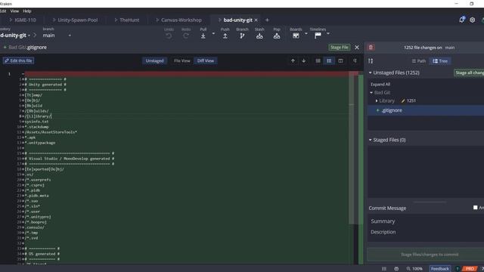Stash changes with the Stash icon
484x272 pixels.
click(x=259, y=36)
